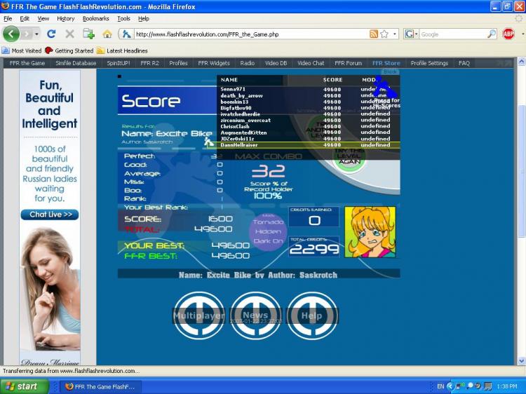Open a new tab with plus icon

pyautogui.click(x=88, y=34)
